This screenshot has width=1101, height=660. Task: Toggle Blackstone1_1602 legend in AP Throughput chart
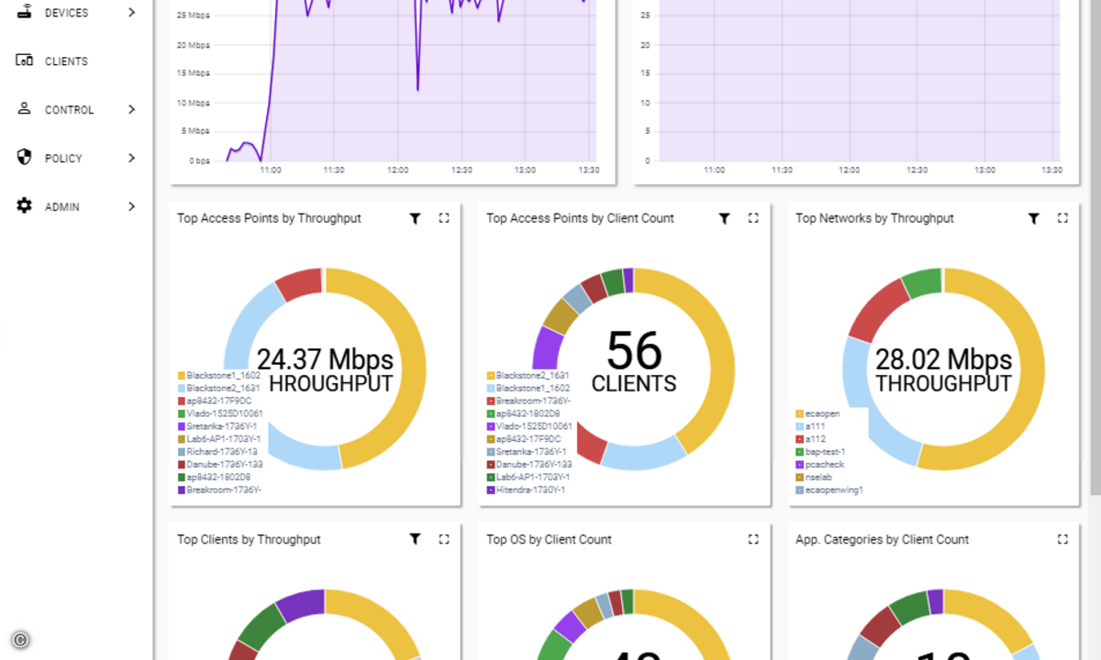pos(219,376)
